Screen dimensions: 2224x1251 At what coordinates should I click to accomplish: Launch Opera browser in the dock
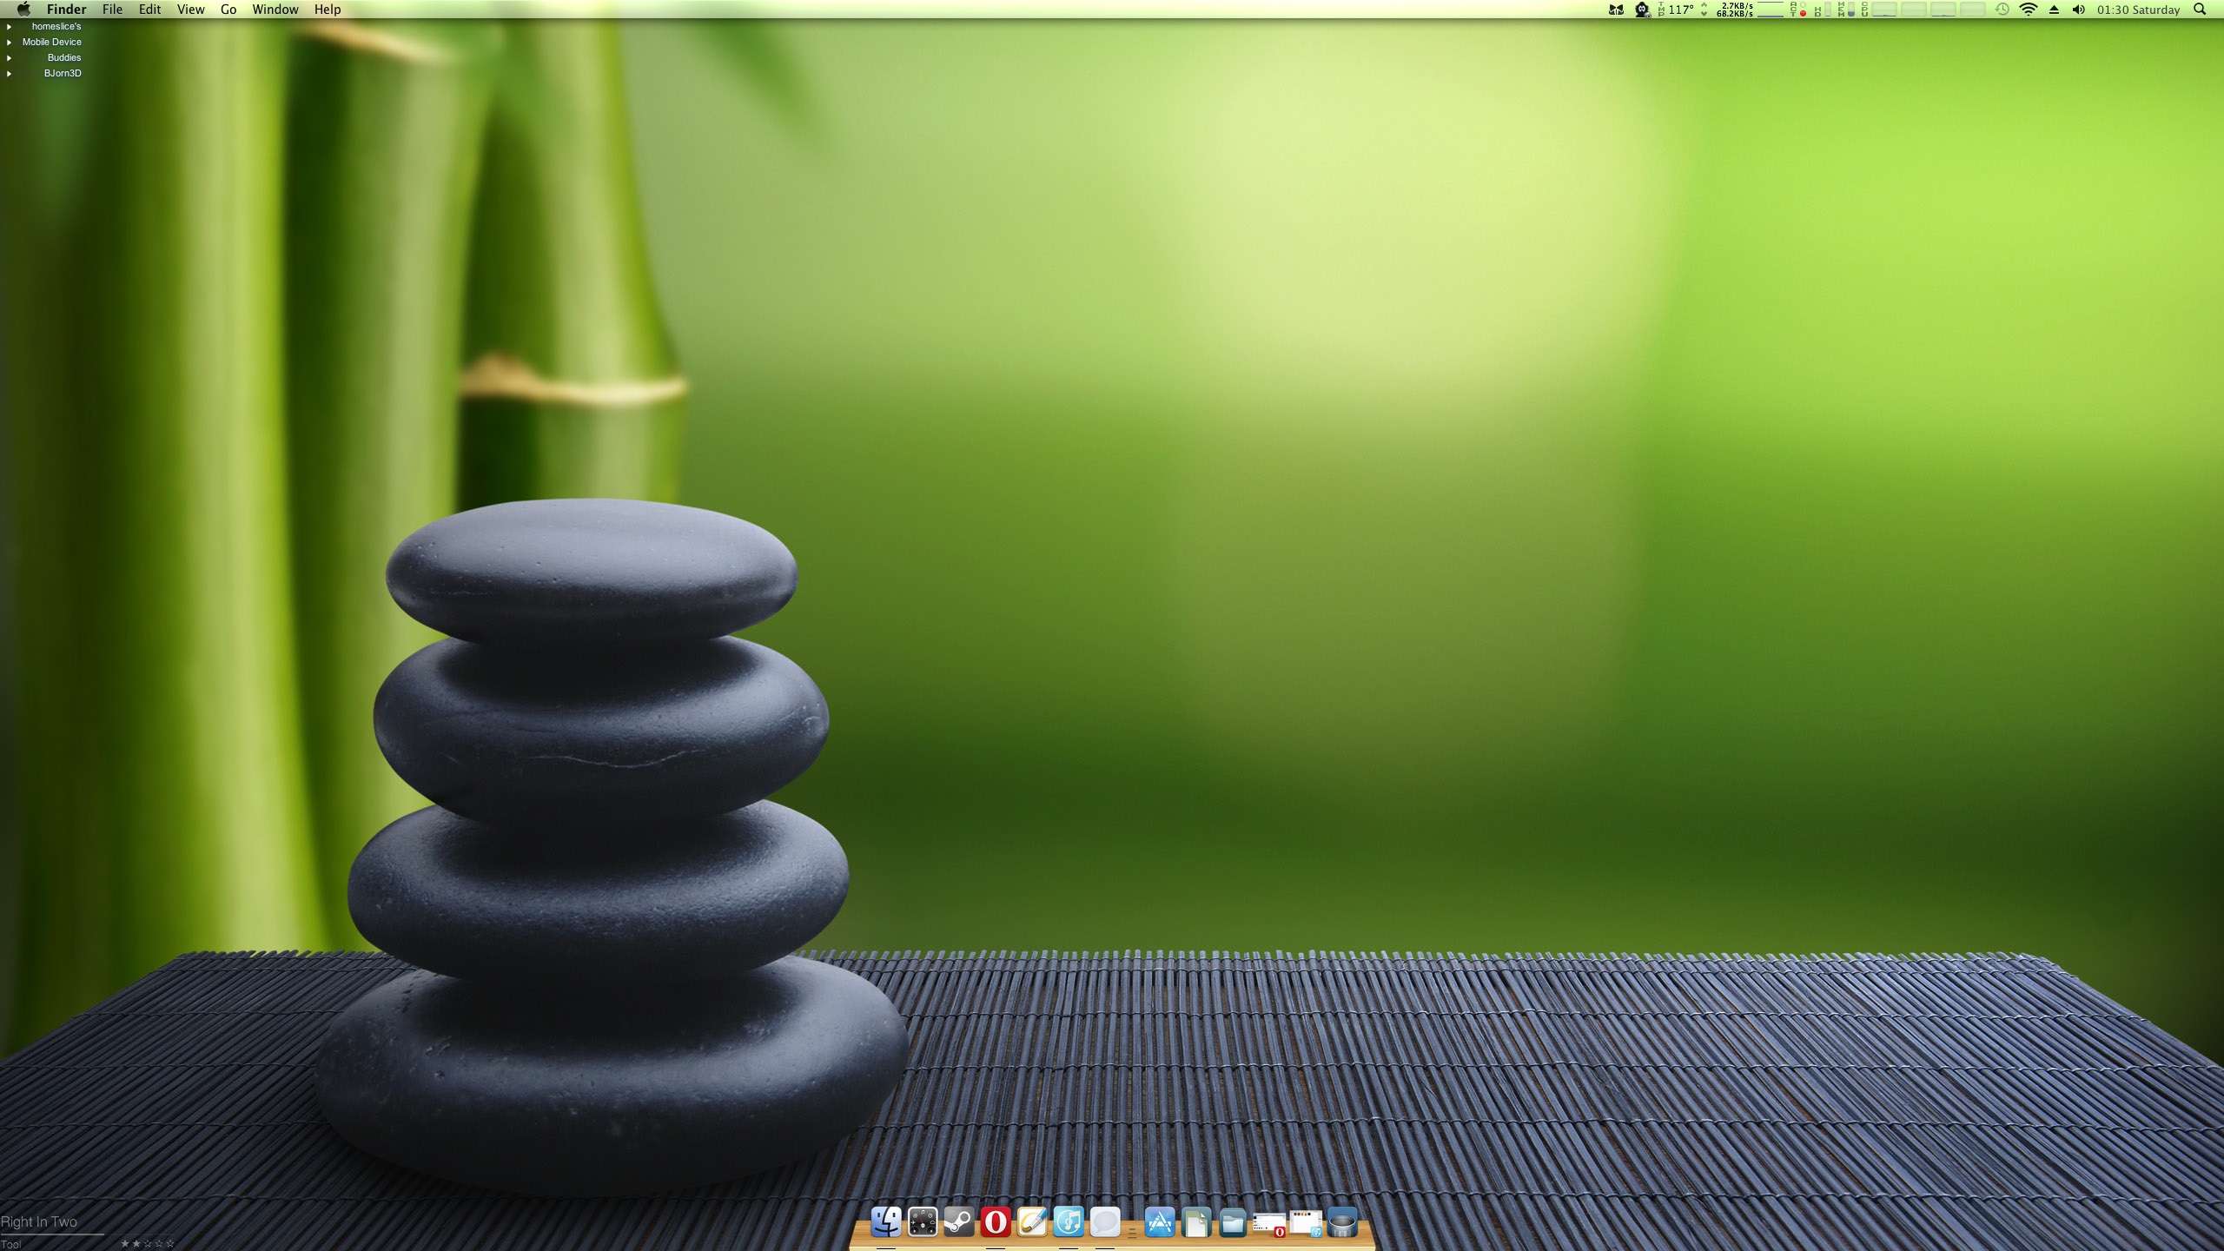pyautogui.click(x=995, y=1222)
